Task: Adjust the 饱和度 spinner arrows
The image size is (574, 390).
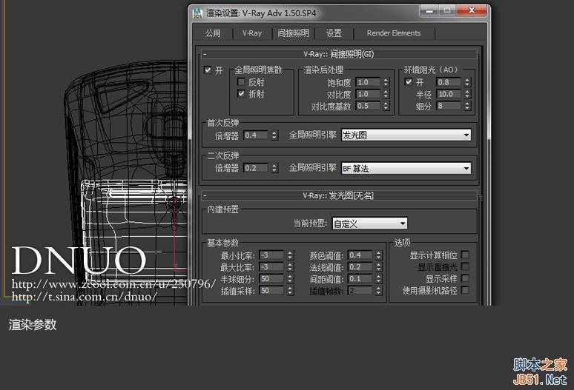Action: tap(386, 82)
